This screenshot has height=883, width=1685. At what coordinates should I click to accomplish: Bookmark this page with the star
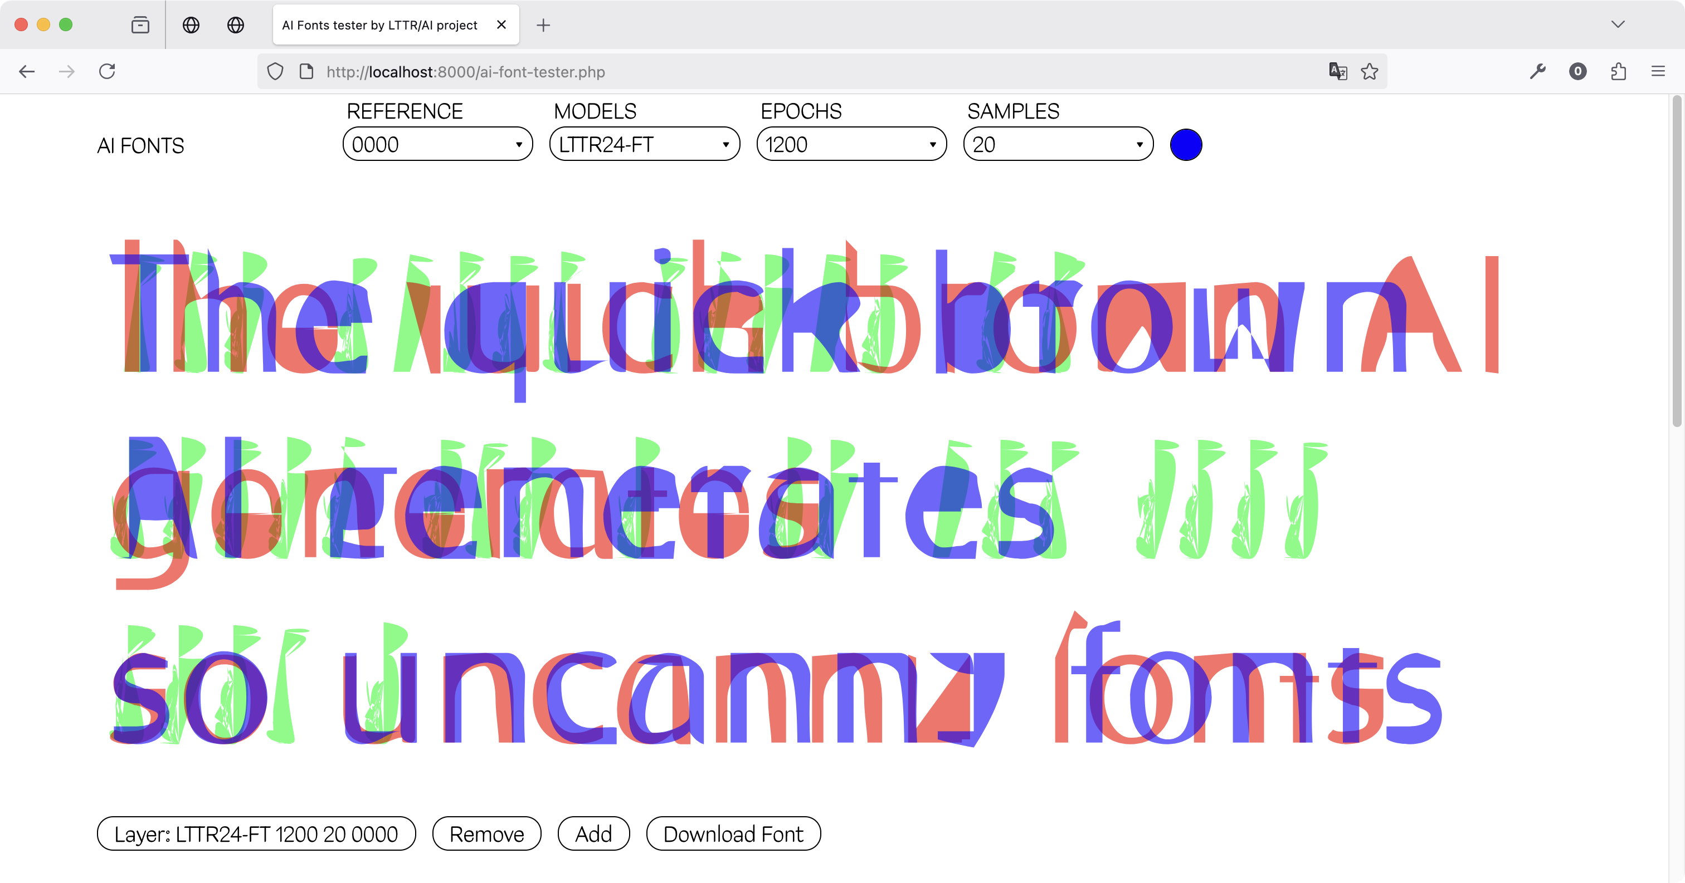[1369, 71]
